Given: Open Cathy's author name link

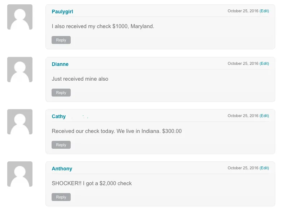Looking at the screenshot, I should coord(59,116).
